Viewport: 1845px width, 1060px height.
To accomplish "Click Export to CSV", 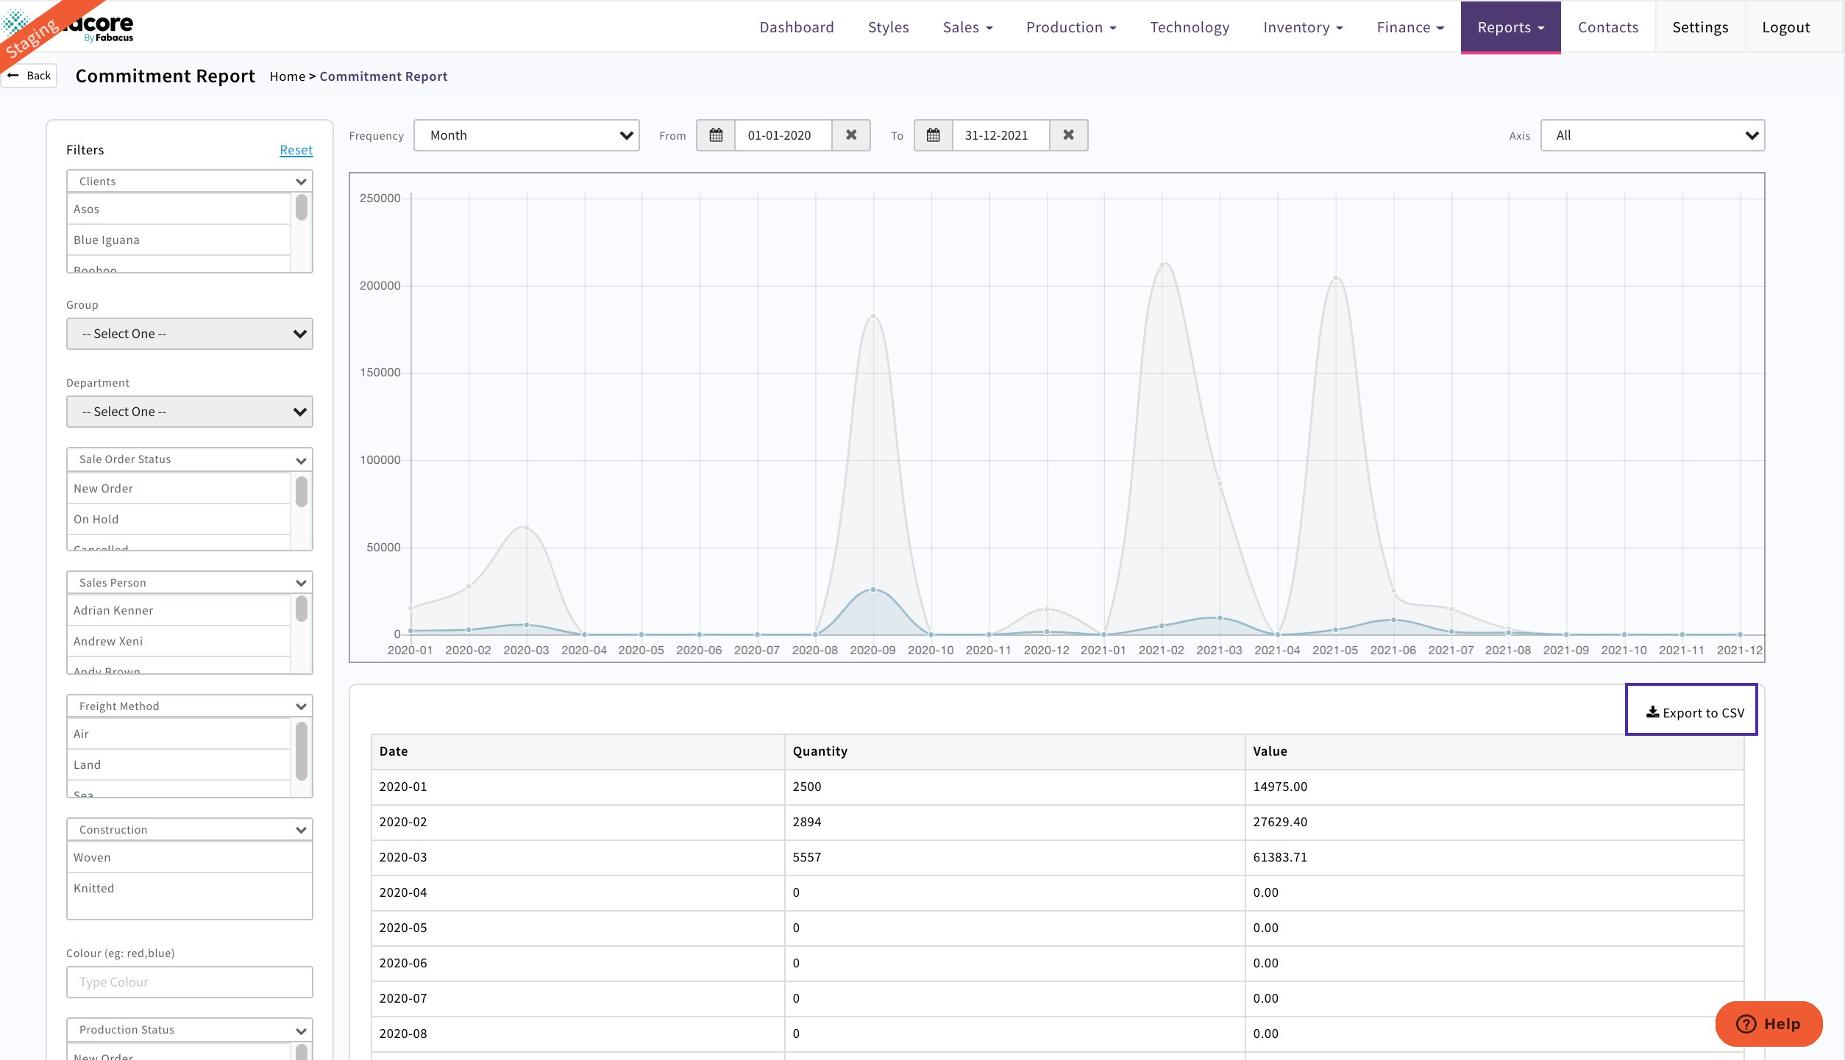I will pos(1691,712).
